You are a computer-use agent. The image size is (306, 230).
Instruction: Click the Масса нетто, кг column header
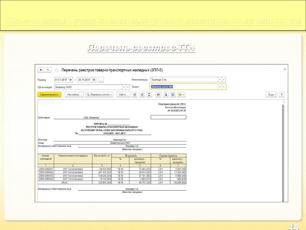pos(102,159)
